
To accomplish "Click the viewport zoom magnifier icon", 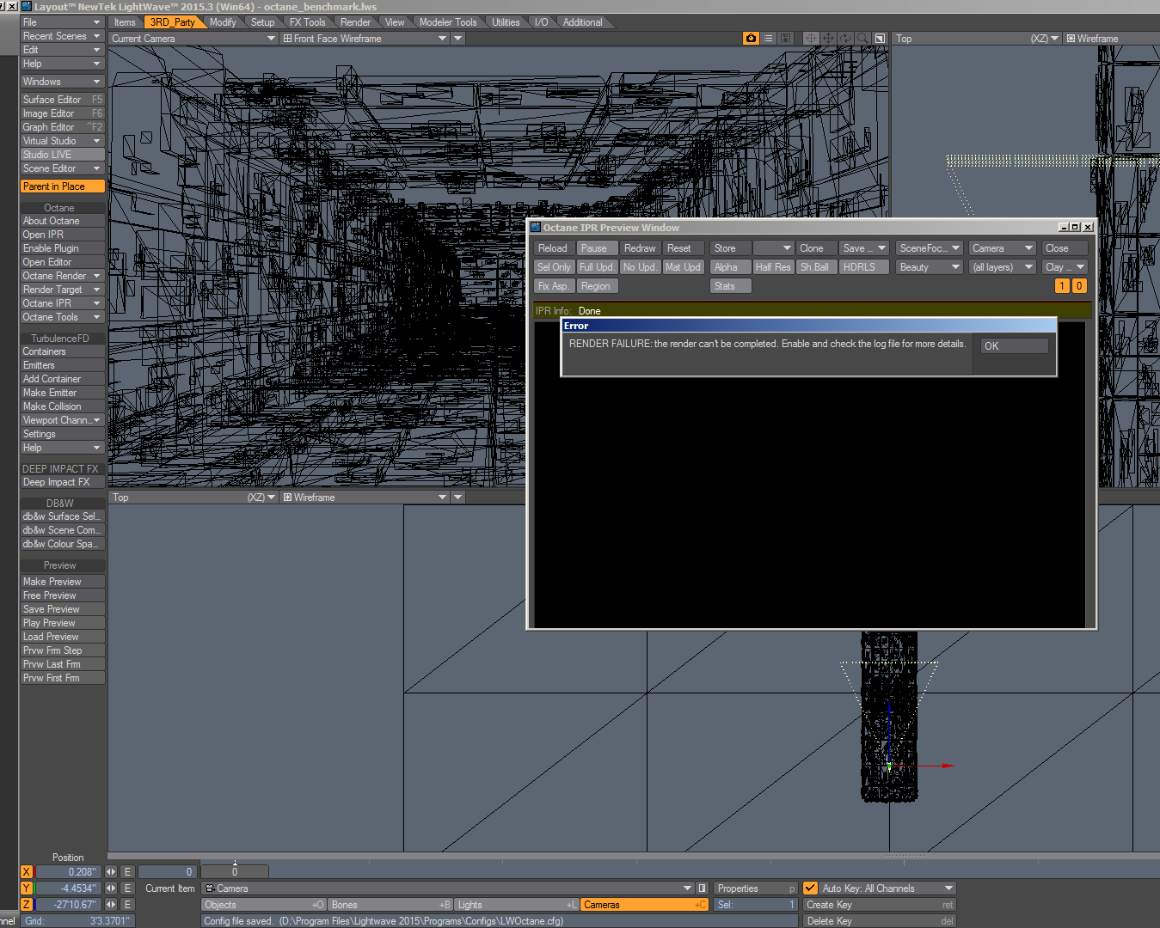I will coord(862,39).
